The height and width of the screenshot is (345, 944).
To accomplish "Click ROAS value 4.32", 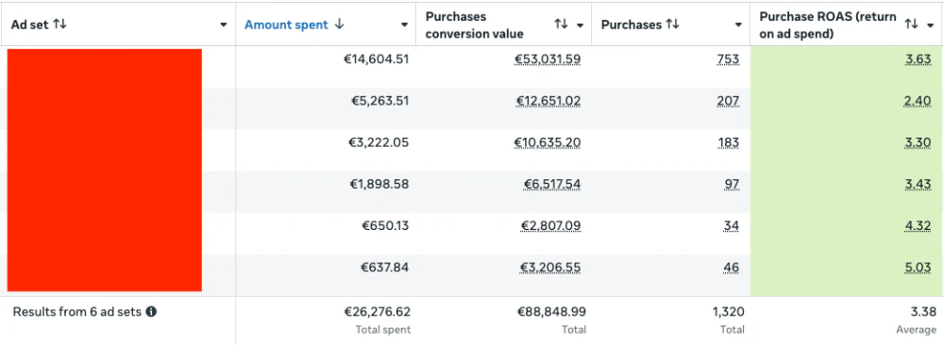I will [x=919, y=225].
